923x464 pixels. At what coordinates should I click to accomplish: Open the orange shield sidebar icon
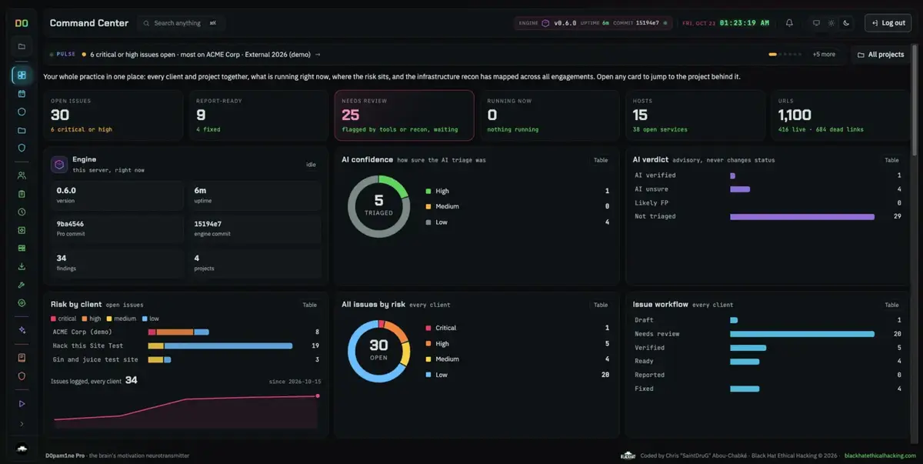pos(22,376)
